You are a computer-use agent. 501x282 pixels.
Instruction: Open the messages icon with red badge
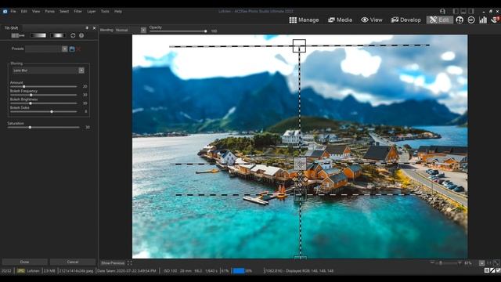[496, 20]
